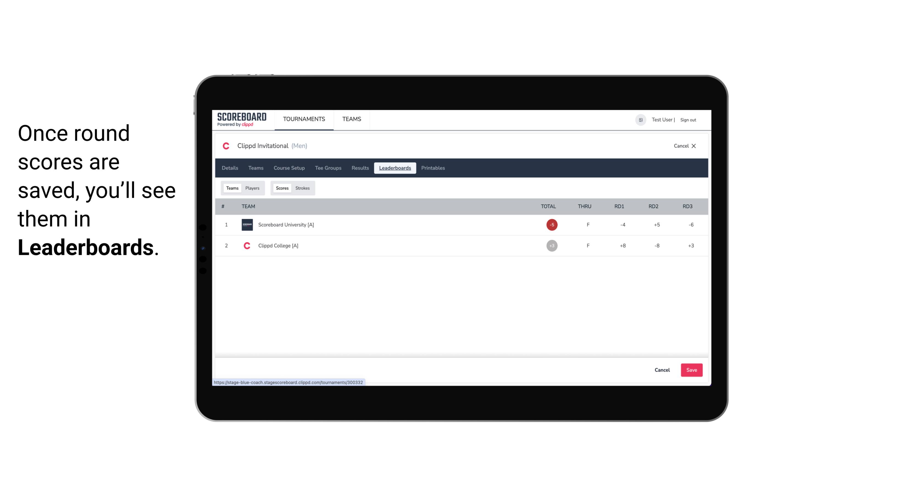This screenshot has width=922, height=496.
Task: Click the Save button
Action: click(691, 370)
